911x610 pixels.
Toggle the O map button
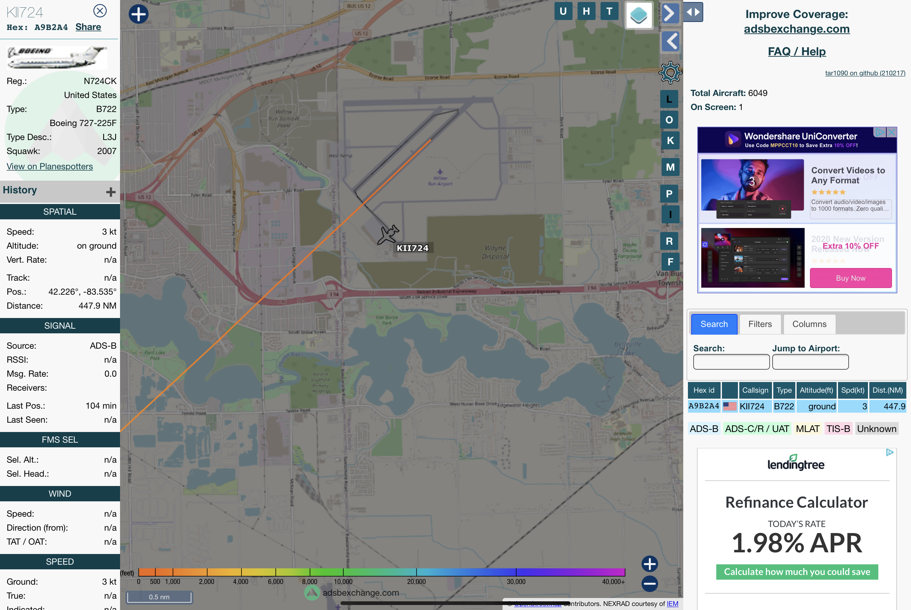669,120
